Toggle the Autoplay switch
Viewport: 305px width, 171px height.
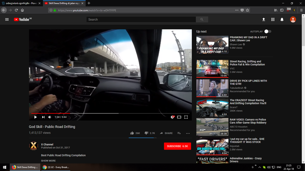point(268,31)
